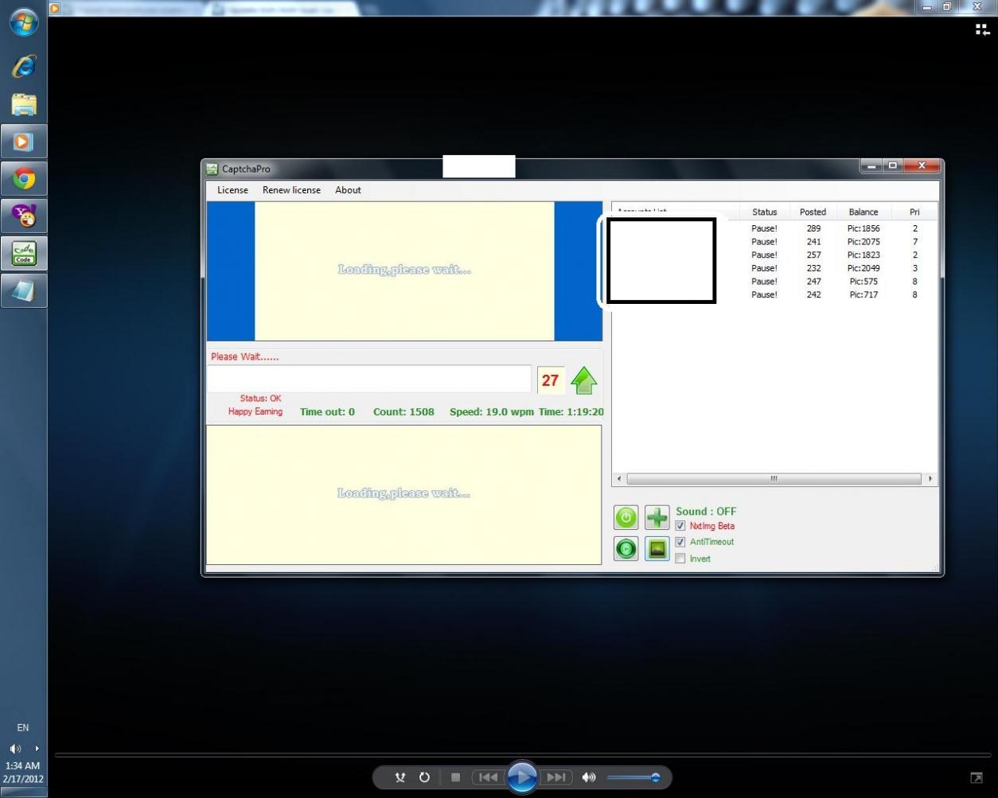
Task: Open Yahoo Messenger from the taskbar
Action: [x=24, y=216]
